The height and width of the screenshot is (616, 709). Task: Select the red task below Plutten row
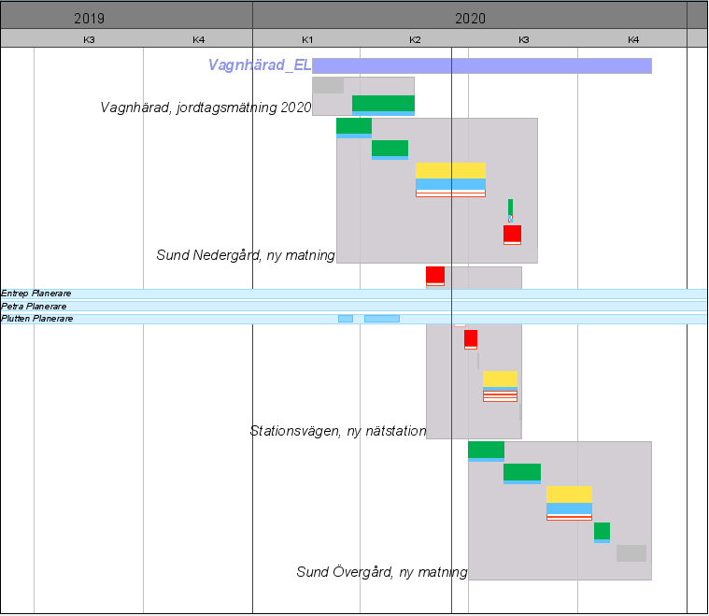471,339
